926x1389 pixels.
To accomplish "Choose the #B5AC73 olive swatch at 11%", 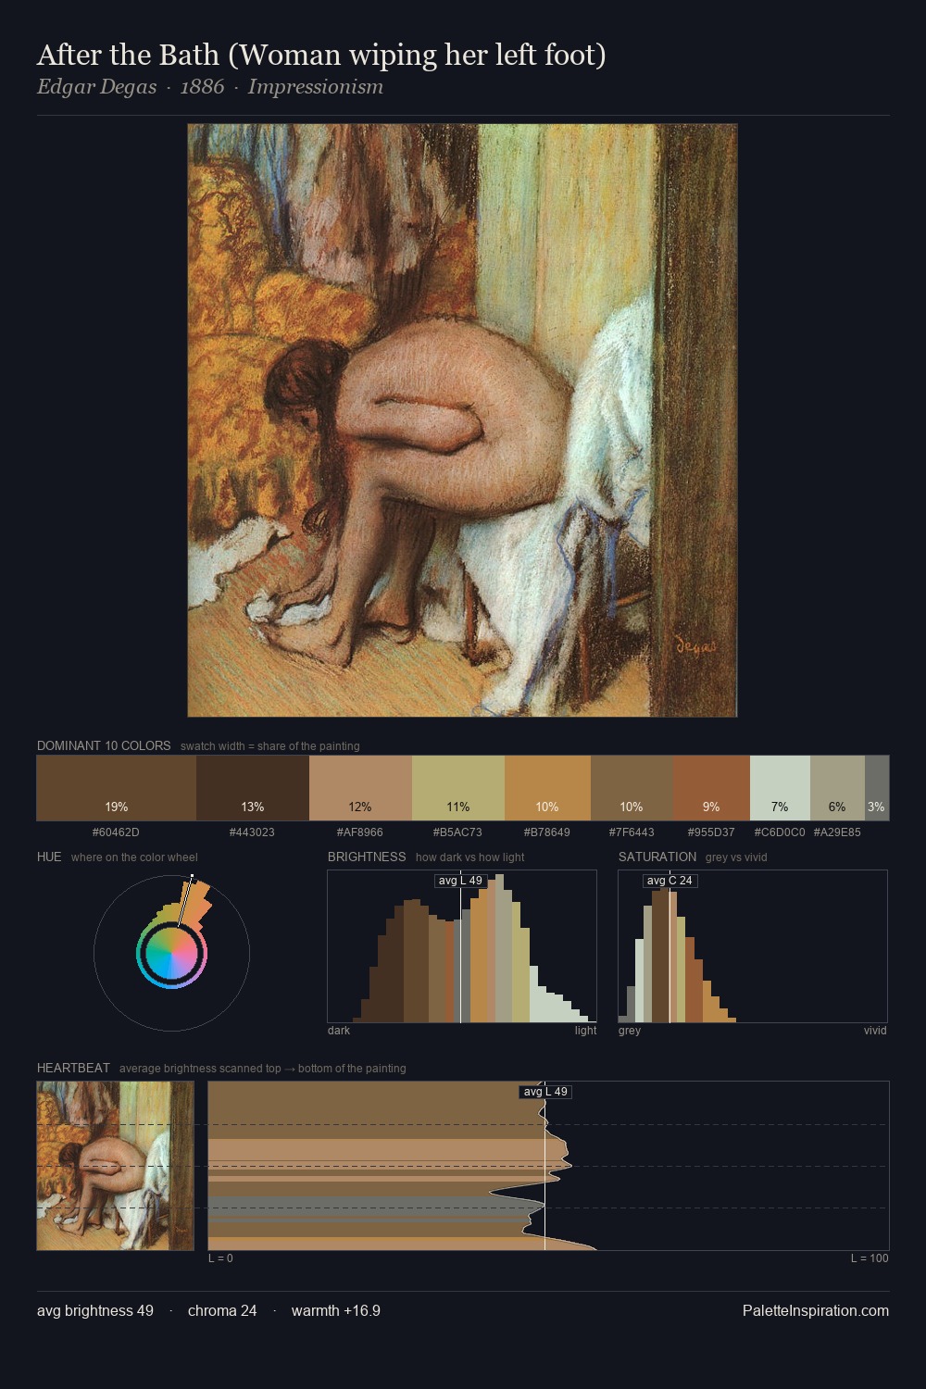I will 458,788.
